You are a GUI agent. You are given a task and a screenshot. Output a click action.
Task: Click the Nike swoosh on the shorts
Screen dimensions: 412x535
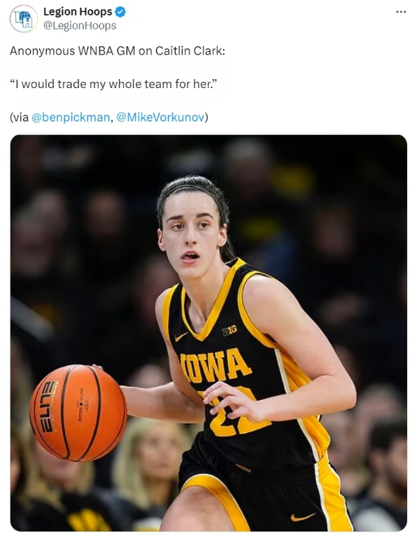coord(303,517)
